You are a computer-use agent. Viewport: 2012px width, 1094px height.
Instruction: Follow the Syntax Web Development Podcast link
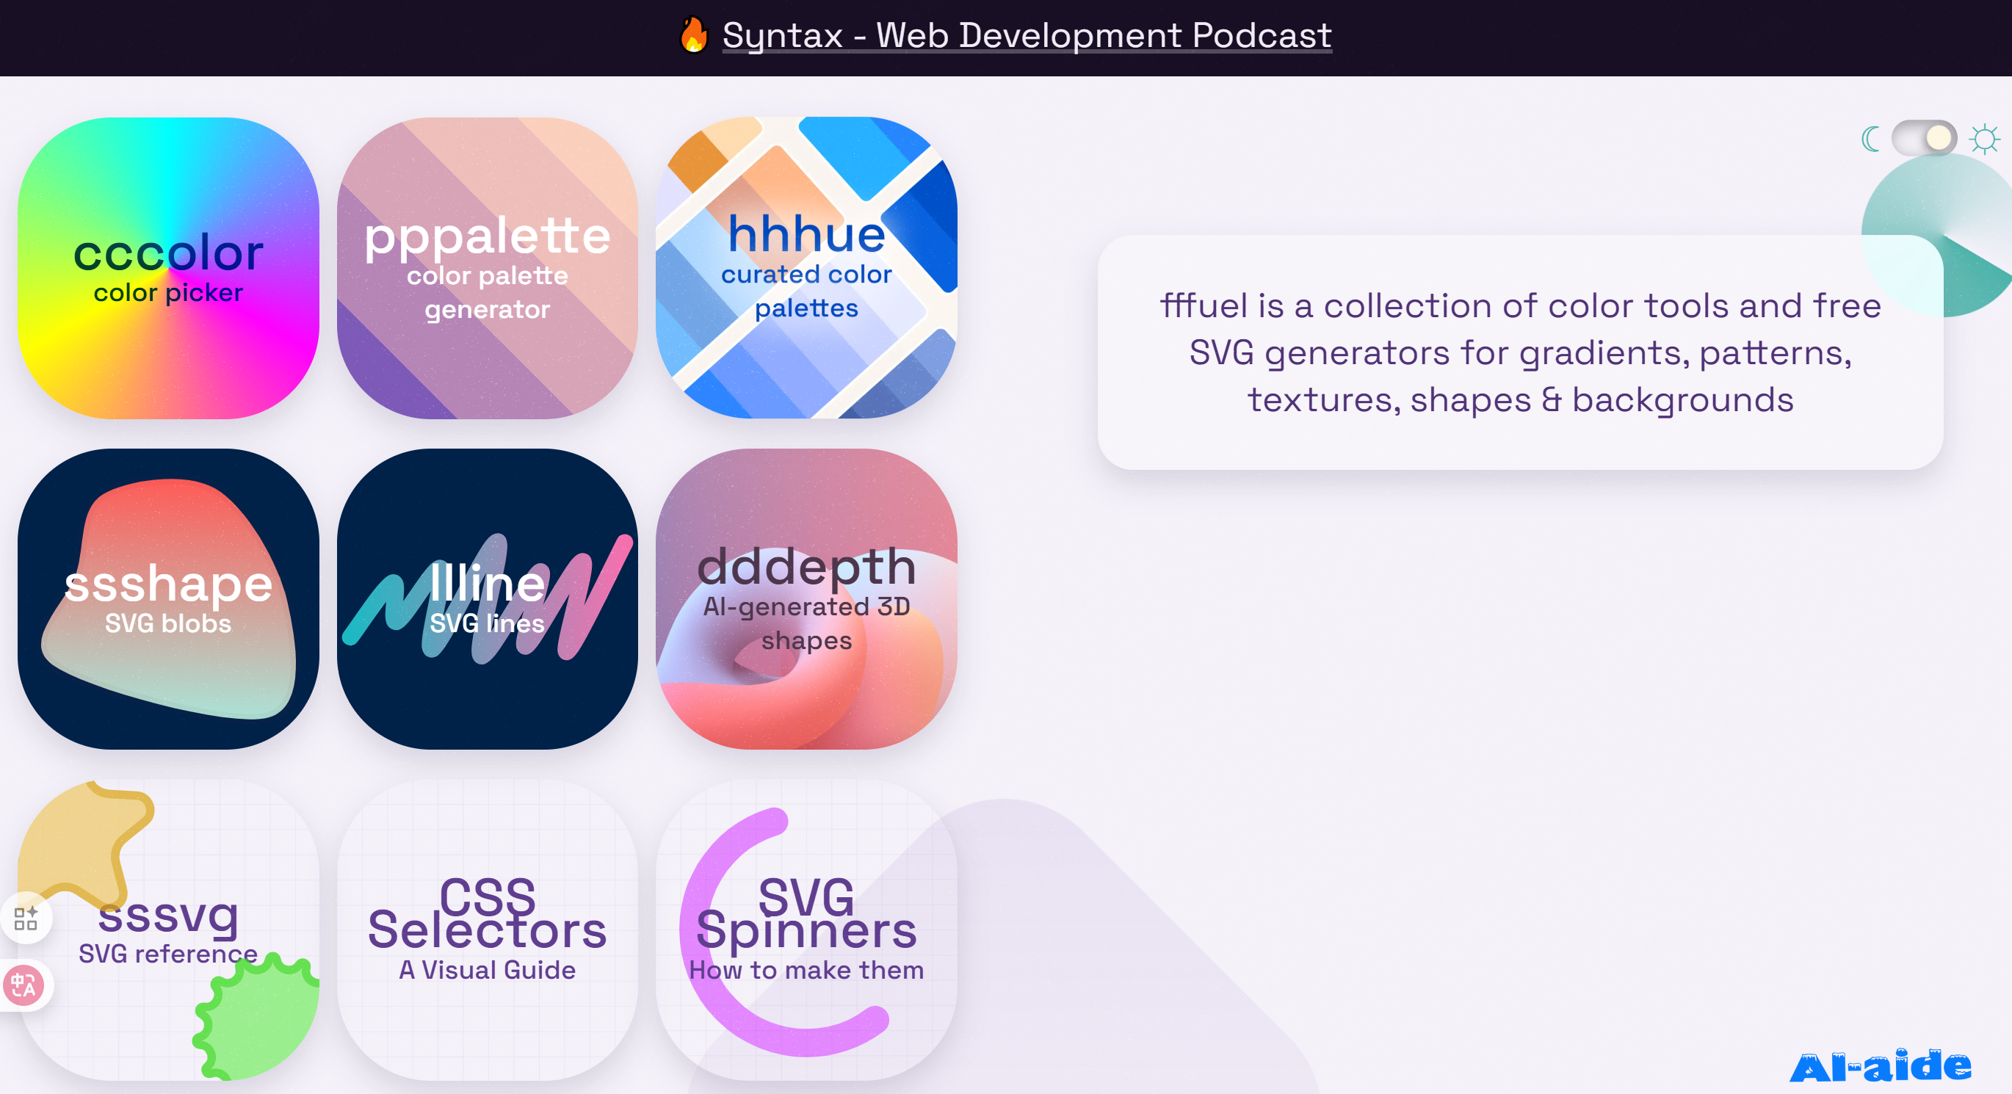click(x=1027, y=35)
